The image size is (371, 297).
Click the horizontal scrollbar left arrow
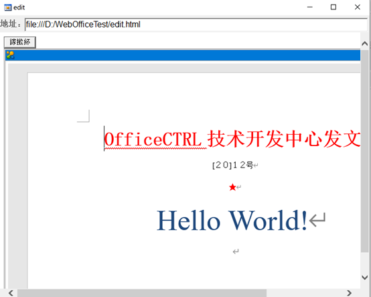(11, 293)
